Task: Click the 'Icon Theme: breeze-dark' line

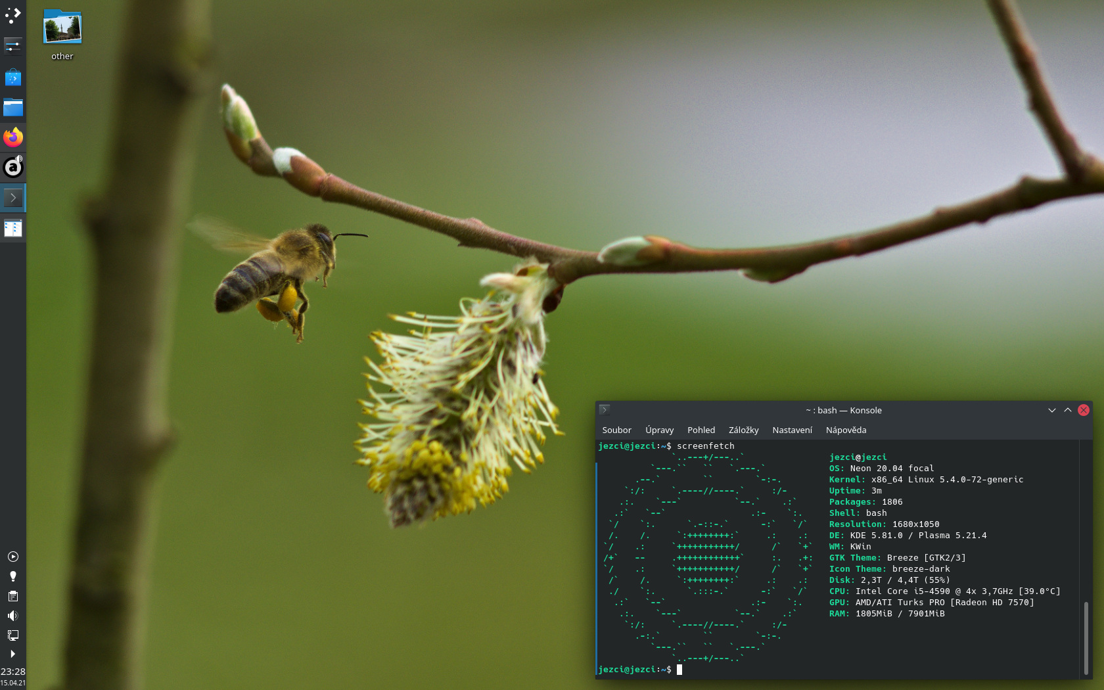Action: [x=889, y=569]
